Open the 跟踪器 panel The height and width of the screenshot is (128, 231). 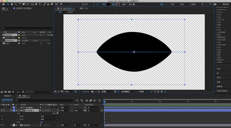pyautogui.click(x=220, y=86)
